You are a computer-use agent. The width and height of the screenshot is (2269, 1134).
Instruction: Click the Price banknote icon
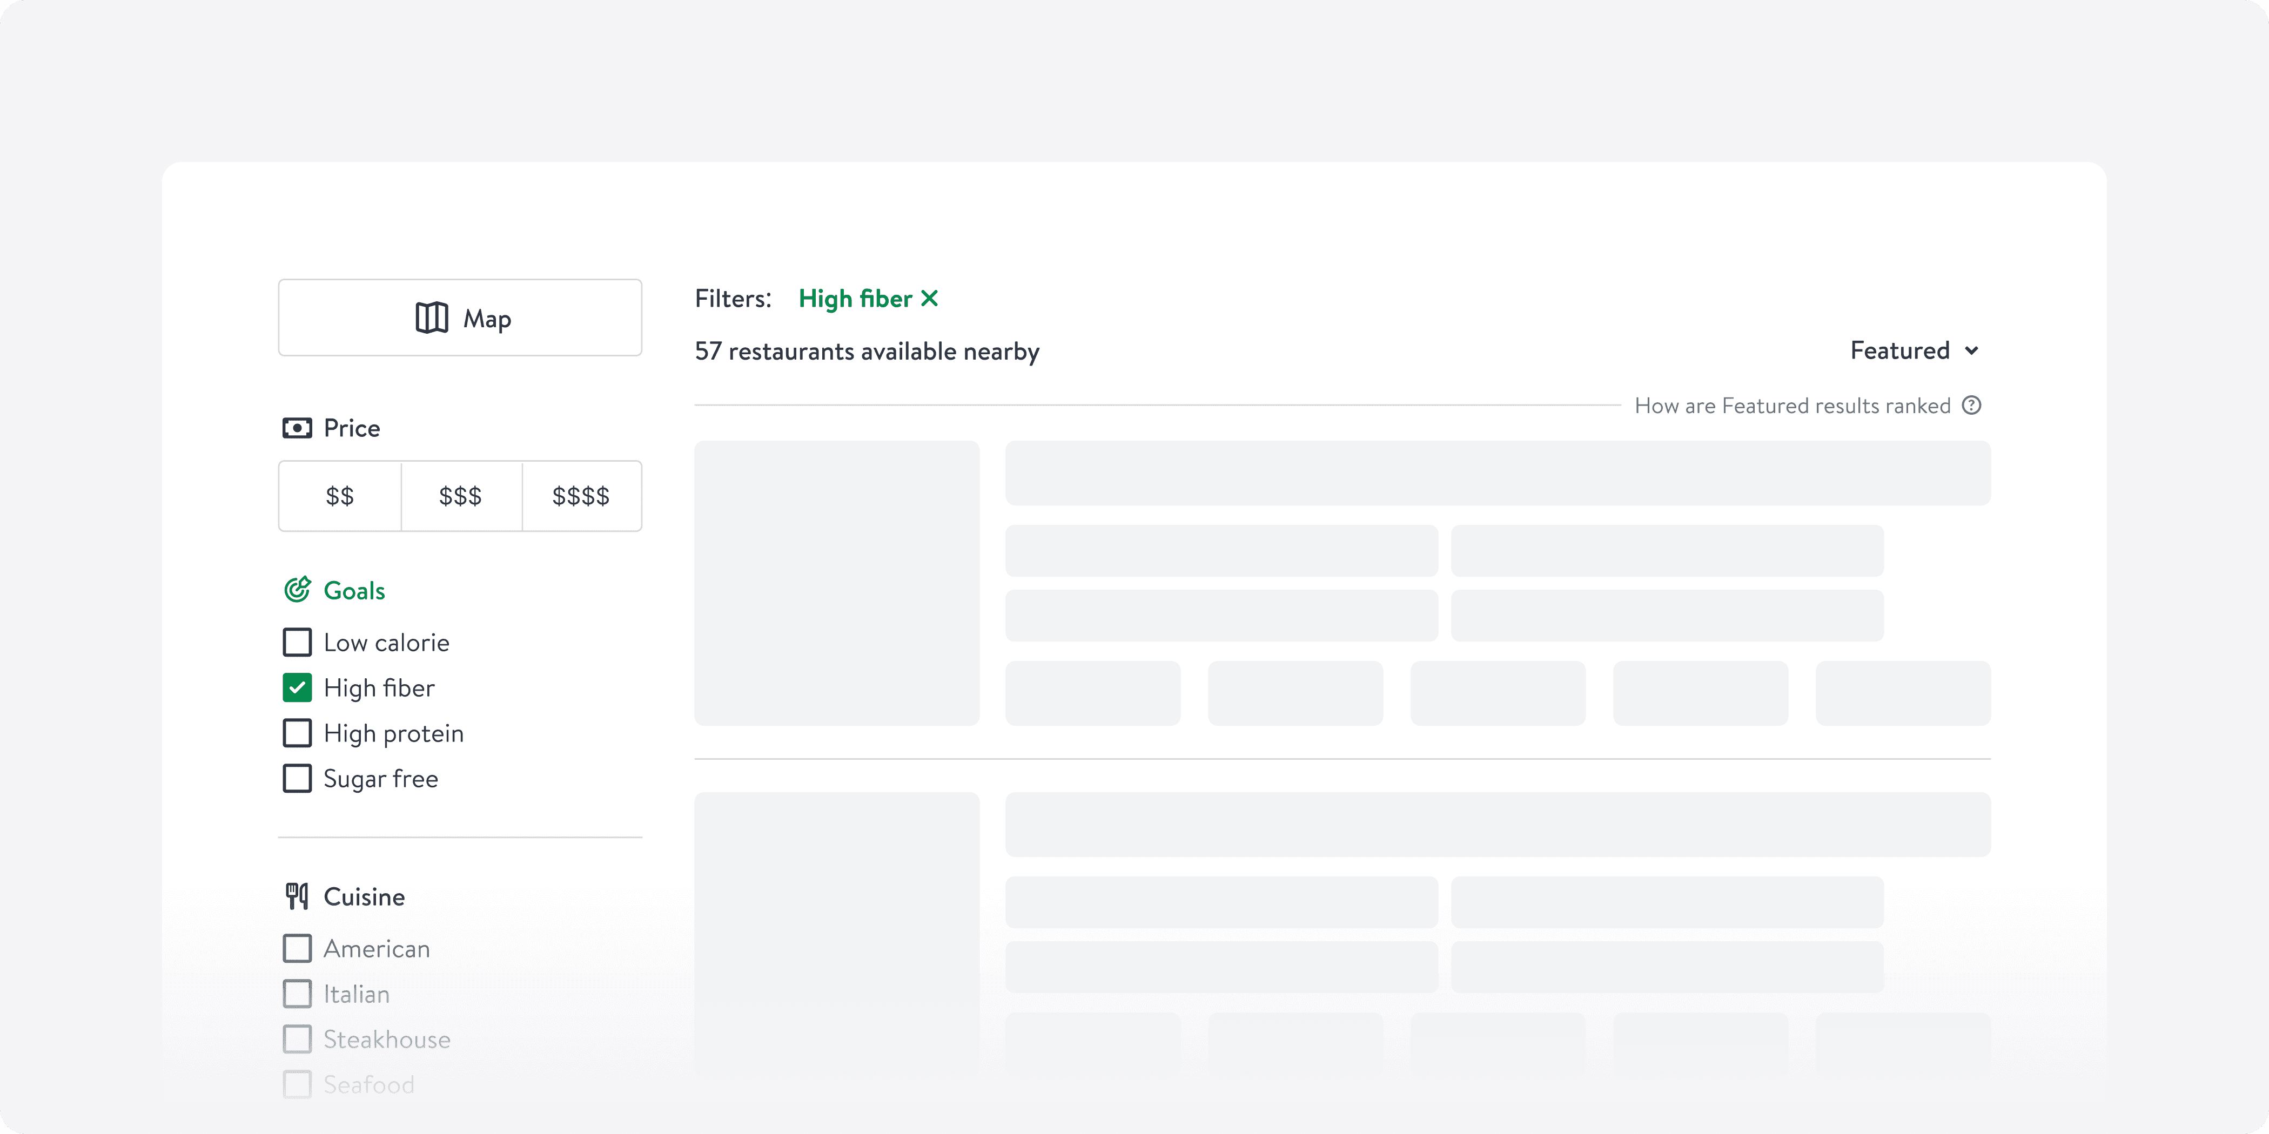tap(297, 428)
